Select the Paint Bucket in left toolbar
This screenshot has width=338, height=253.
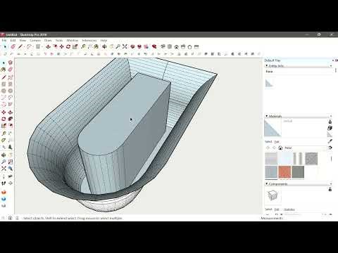[x=4, y=70]
